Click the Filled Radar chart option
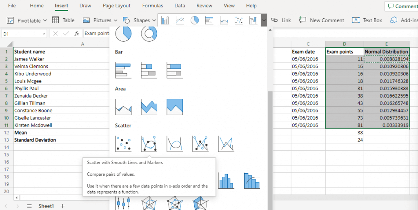418x210 pixels. click(200, 203)
